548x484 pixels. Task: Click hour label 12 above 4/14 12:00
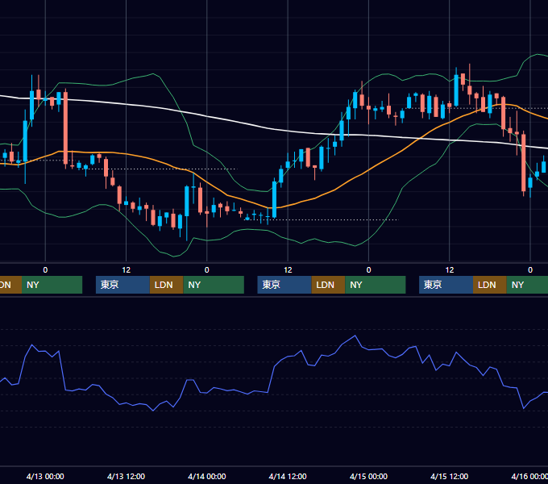pos(288,270)
